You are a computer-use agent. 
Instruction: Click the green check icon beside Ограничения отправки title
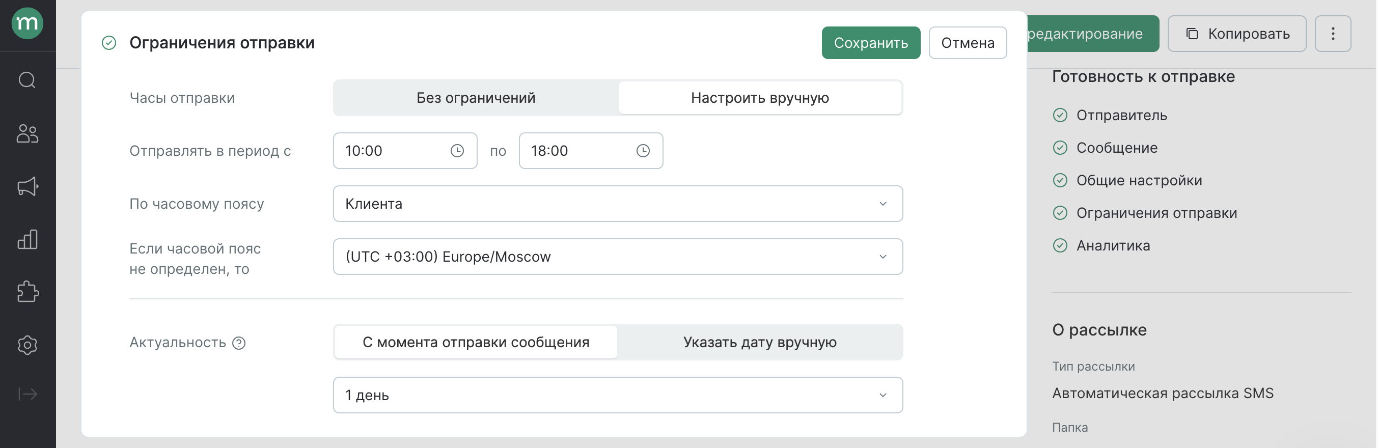(109, 43)
